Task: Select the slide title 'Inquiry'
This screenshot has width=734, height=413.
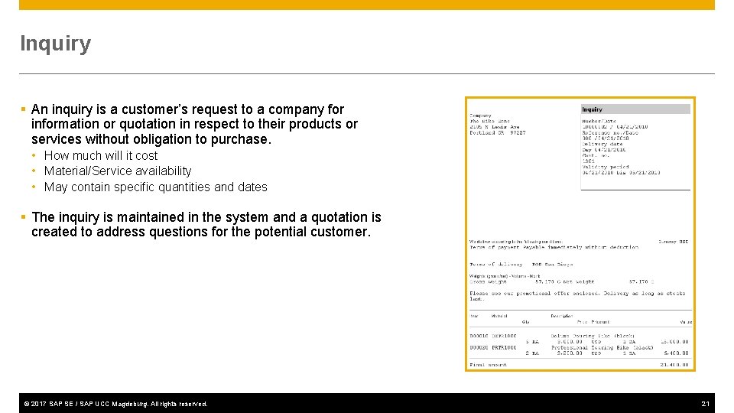Action: click(55, 44)
